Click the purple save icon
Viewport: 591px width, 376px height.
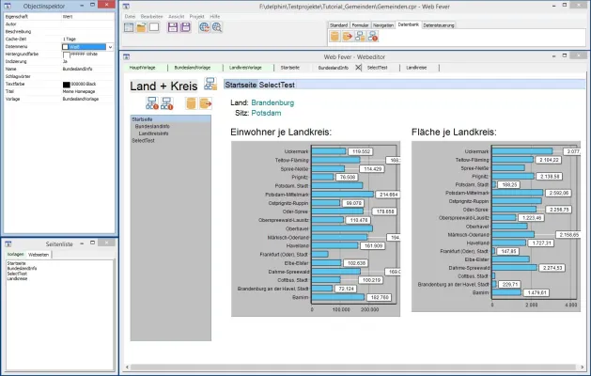[173, 28]
